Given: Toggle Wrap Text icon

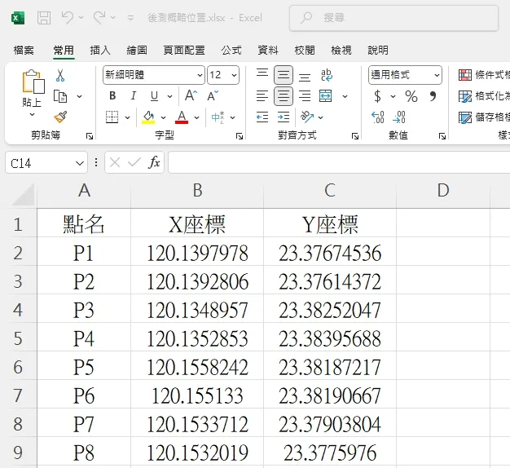Looking at the screenshot, I should pyautogui.click(x=326, y=75).
